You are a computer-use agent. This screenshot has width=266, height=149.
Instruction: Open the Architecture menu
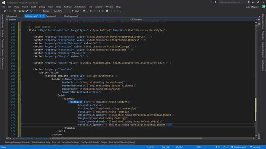(x=80, y=7)
